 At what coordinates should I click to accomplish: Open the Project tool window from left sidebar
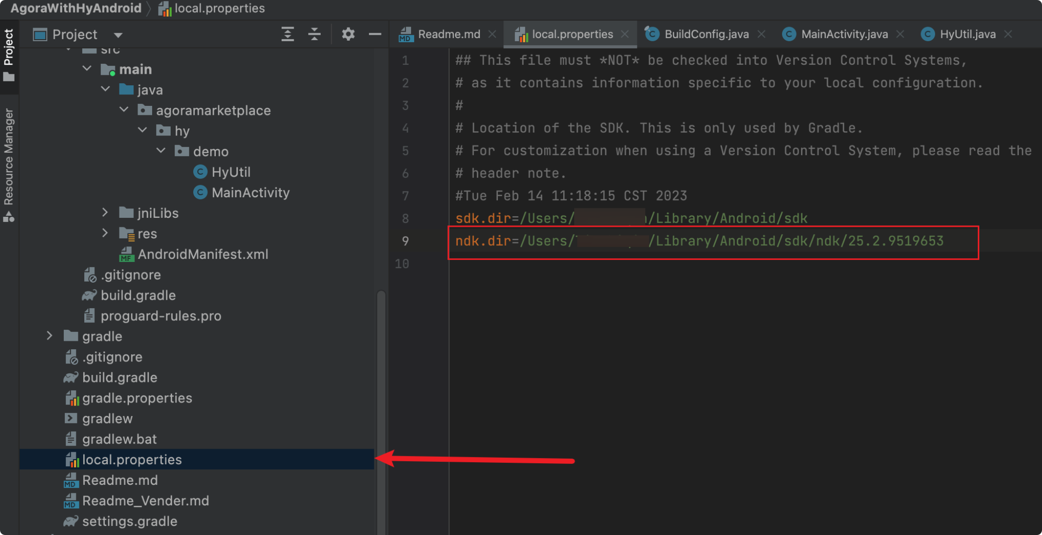point(9,54)
